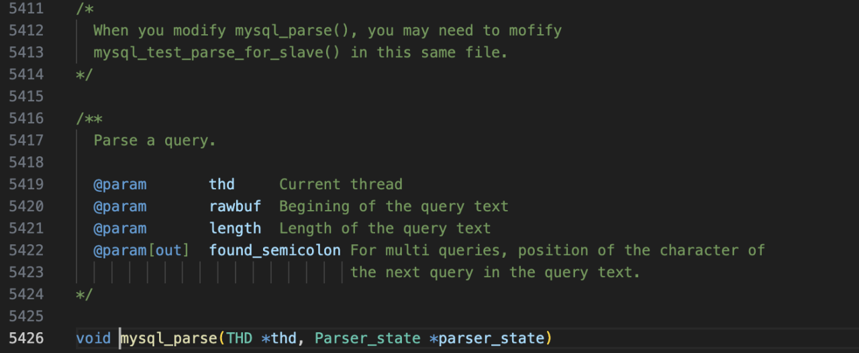The width and height of the screenshot is (859, 353).
Task: Click the thd parameter name in the doc comment
Action: pos(222,184)
